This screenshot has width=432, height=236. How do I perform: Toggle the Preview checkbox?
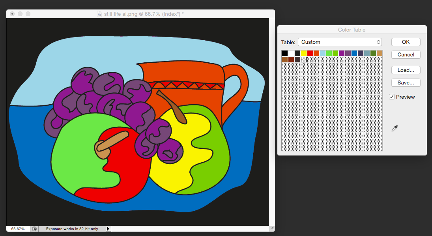coord(392,97)
